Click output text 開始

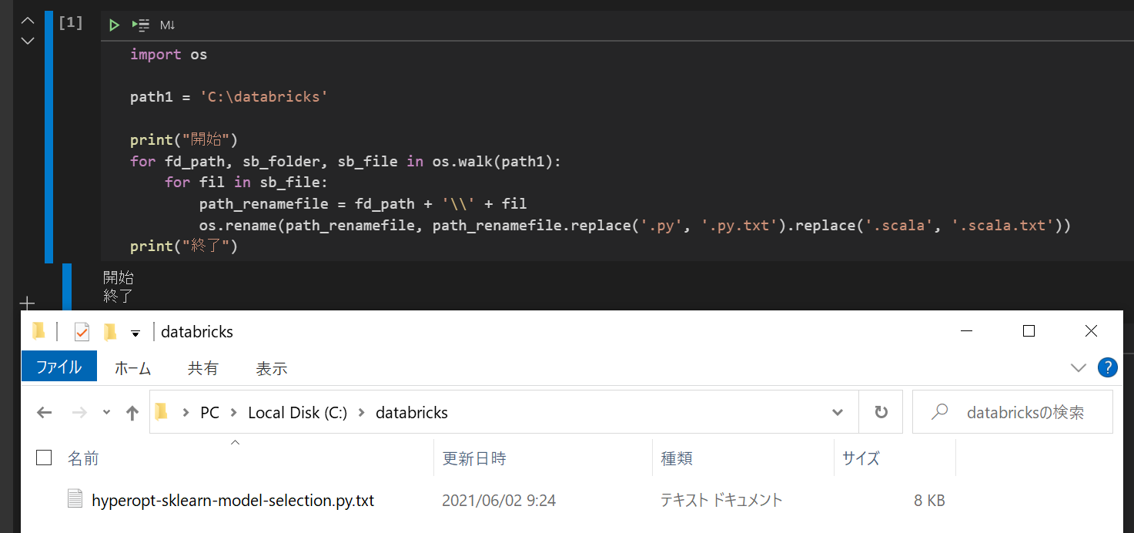119,277
